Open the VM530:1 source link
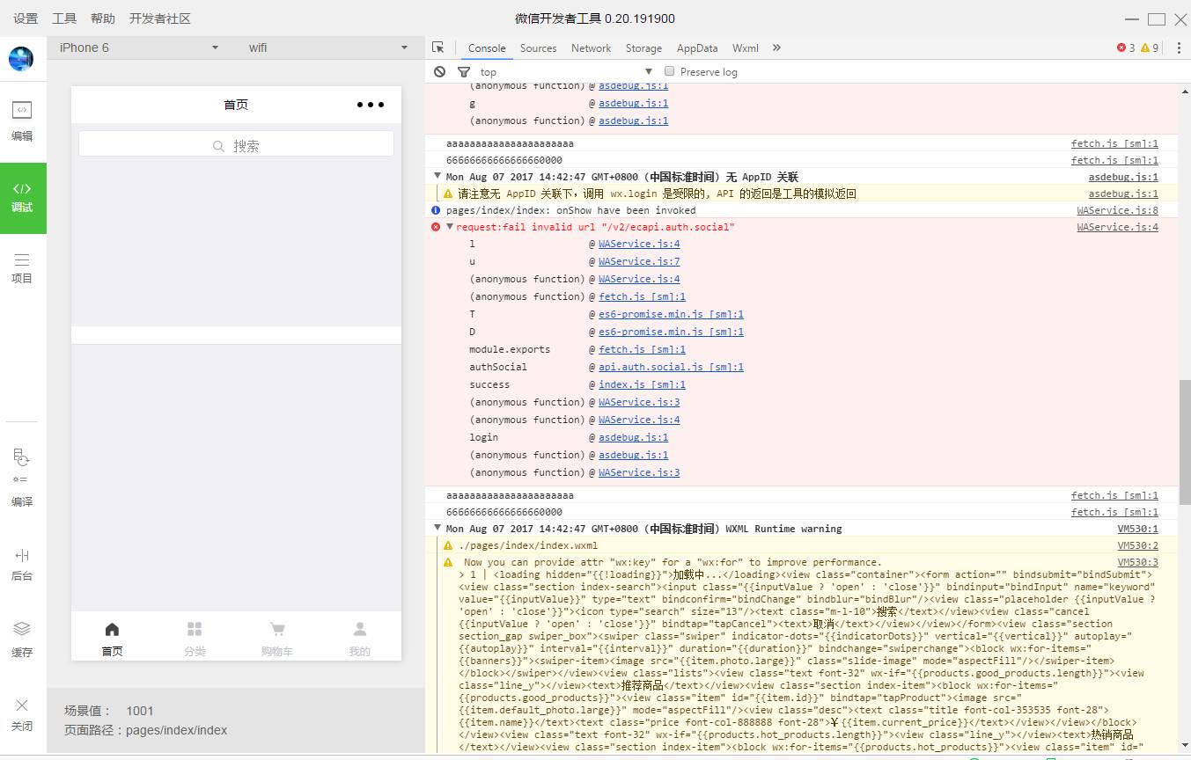This screenshot has height=760, width=1191. [x=1138, y=529]
